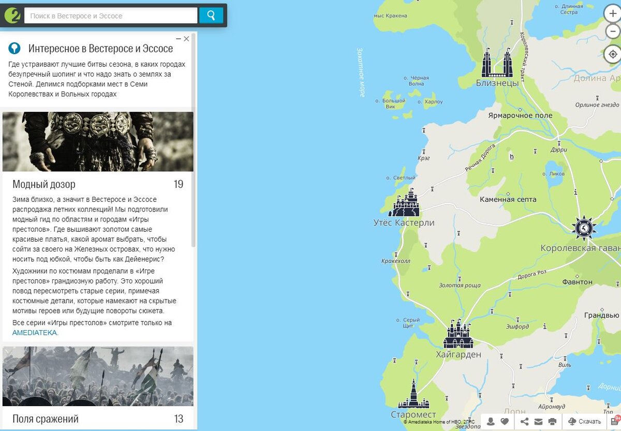Click the 'о. Харлоу' island label
621x431 pixels.
pos(431,102)
